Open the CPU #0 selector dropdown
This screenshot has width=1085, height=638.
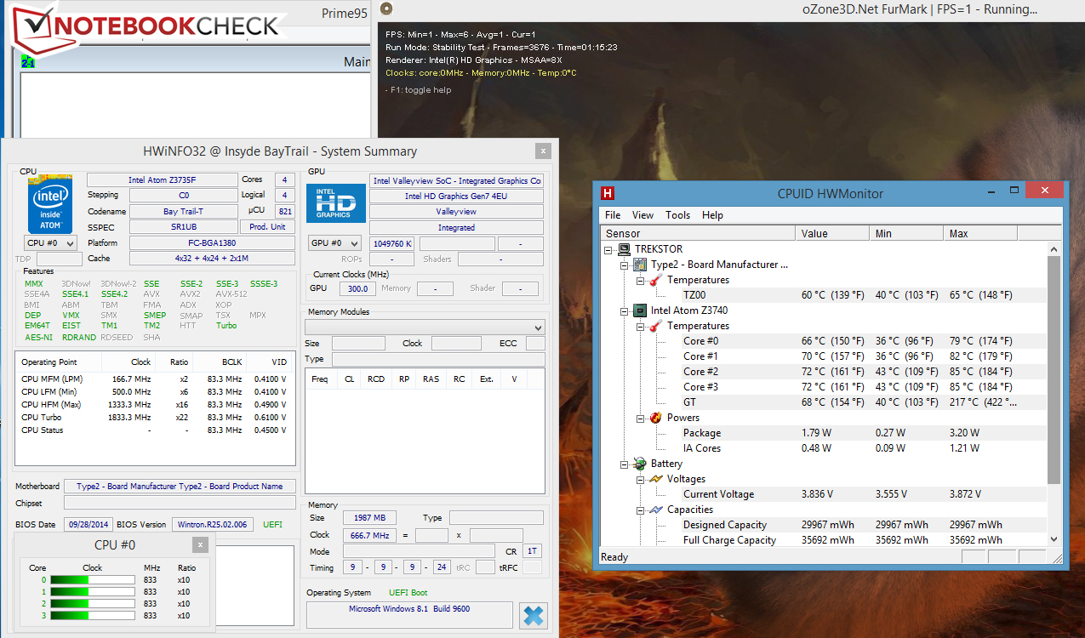tap(50, 243)
